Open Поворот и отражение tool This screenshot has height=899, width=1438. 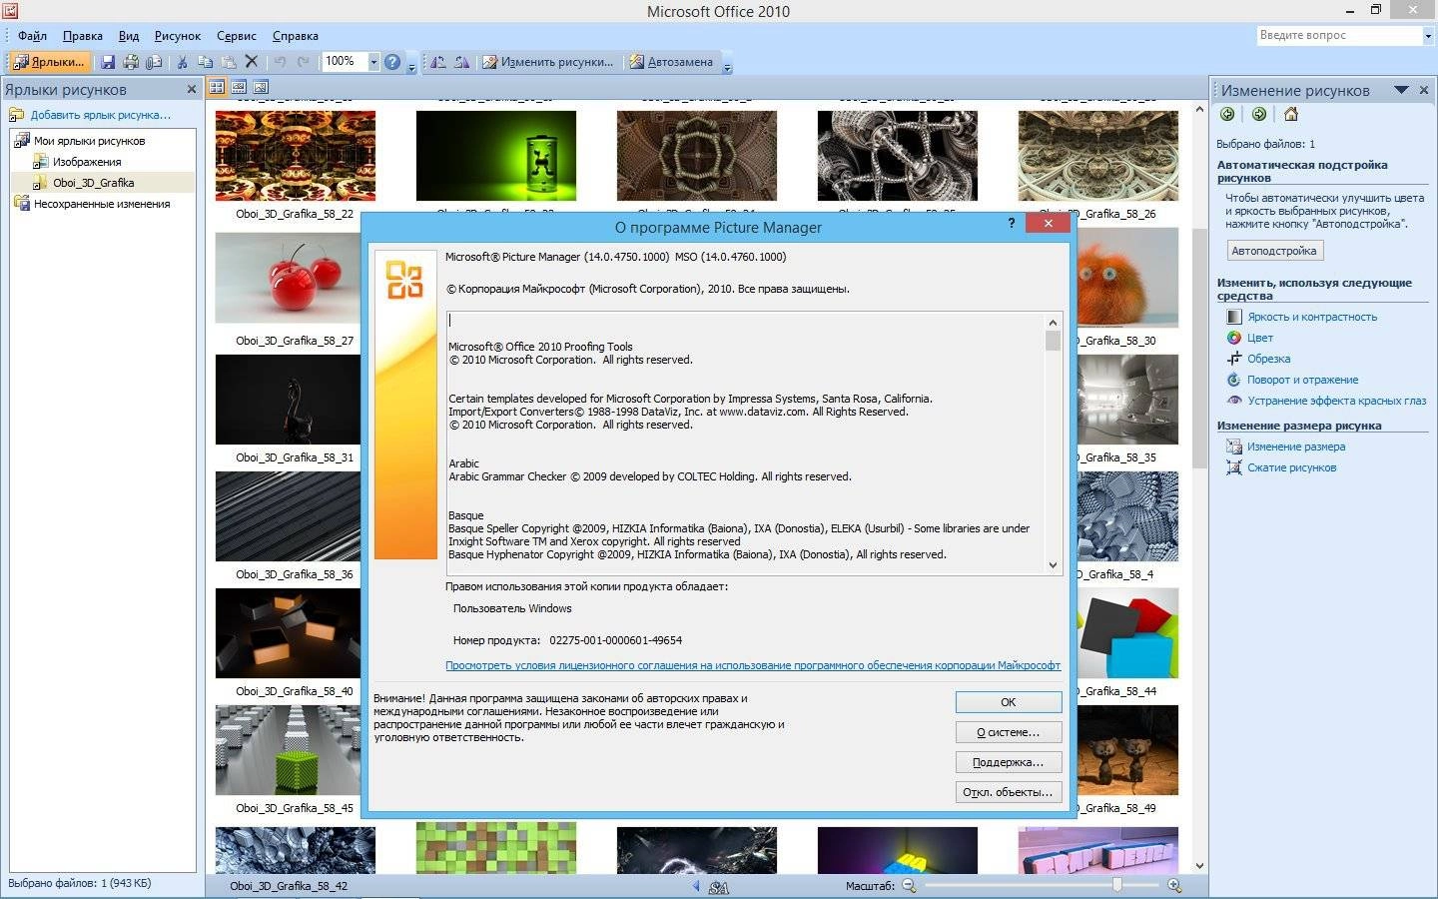[x=1302, y=380]
